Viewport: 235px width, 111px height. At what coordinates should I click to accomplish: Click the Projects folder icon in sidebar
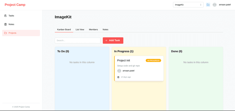(x=6, y=33)
